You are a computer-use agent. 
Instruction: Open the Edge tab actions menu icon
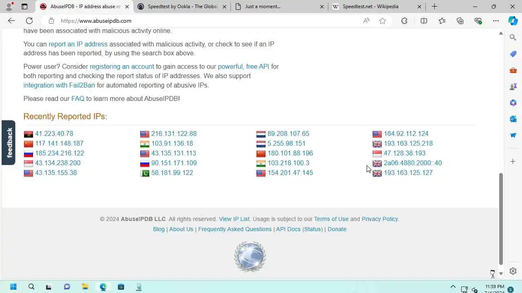pyautogui.click(x=24, y=7)
